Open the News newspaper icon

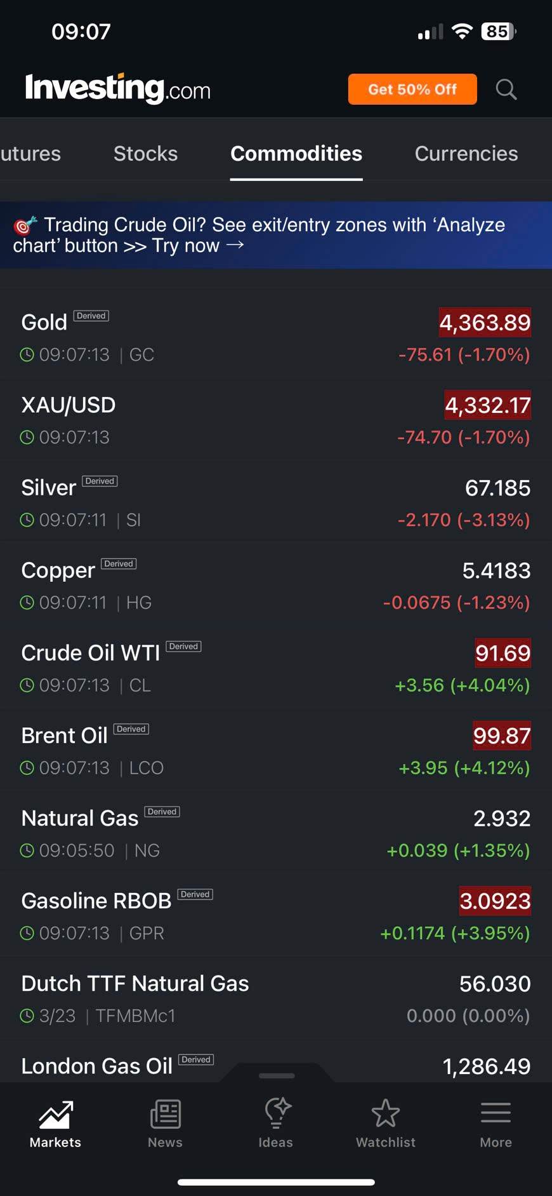coord(165,1115)
